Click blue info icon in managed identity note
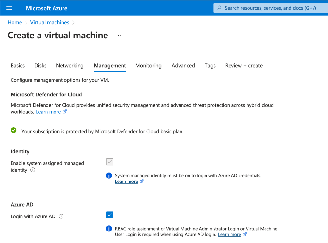 [x=109, y=175]
